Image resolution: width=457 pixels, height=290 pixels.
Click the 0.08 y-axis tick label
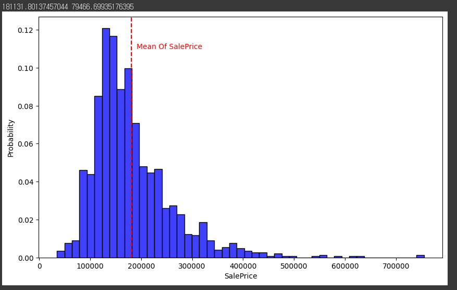(x=25, y=106)
